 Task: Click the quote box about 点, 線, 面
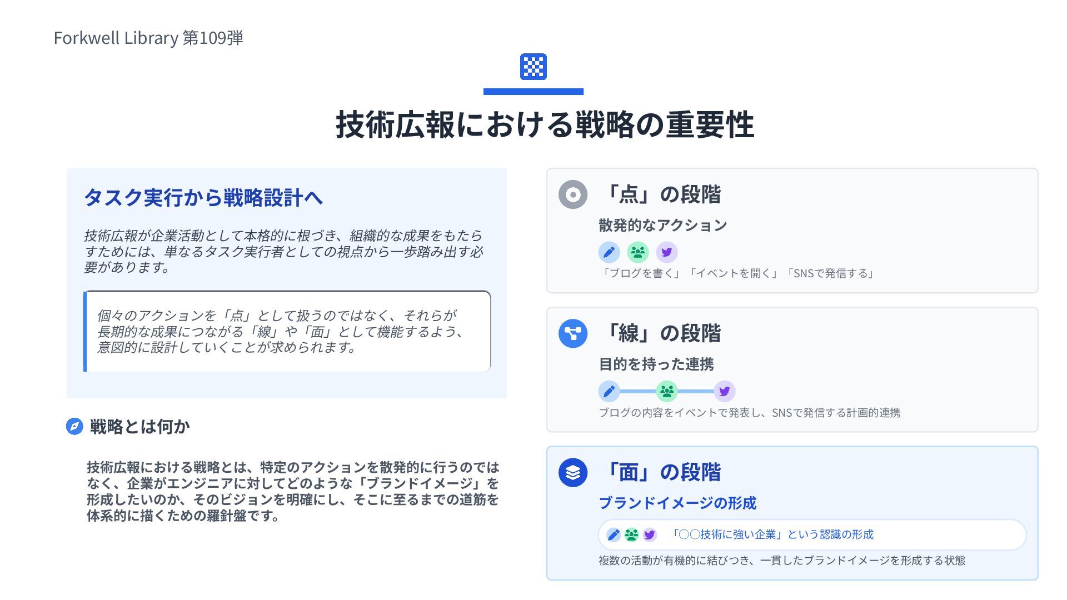click(287, 331)
